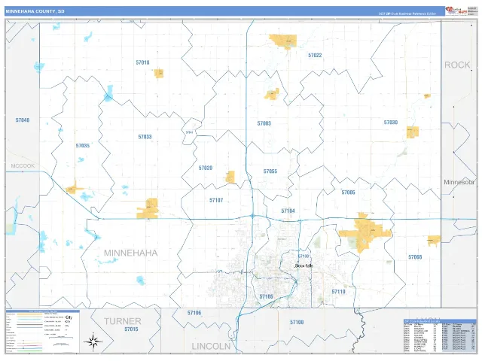
Task: Select ZIP code label 57105
Action: click(266, 296)
